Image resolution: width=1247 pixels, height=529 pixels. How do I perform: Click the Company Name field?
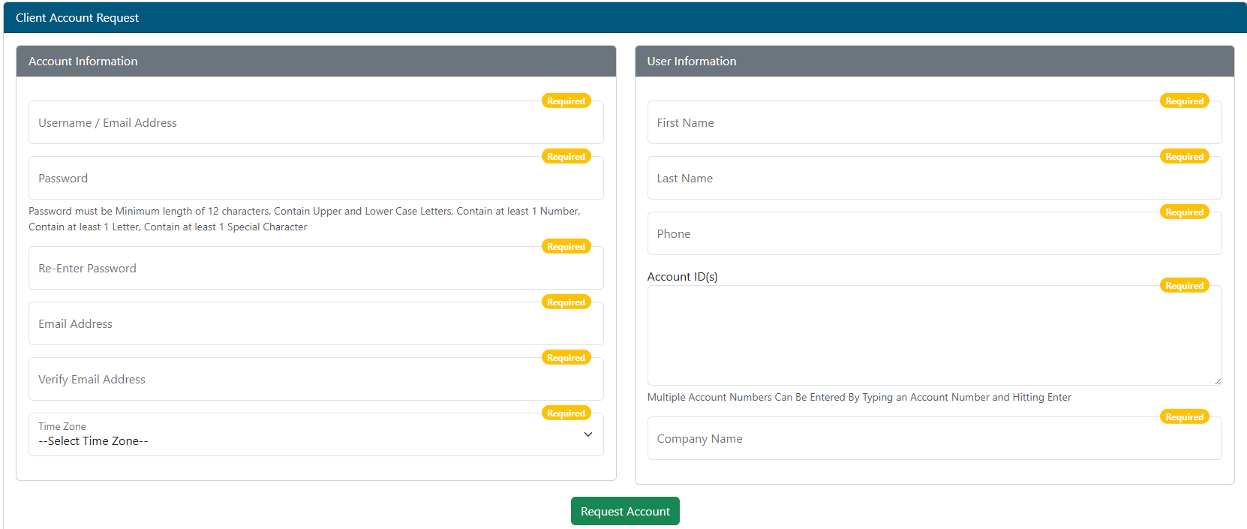pos(933,439)
